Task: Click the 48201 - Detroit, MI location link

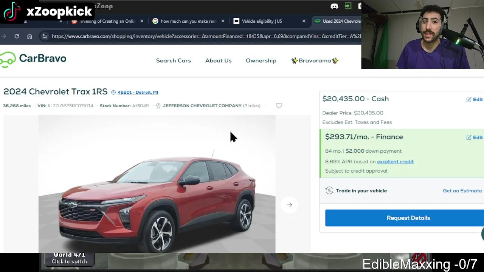Action: point(138,92)
